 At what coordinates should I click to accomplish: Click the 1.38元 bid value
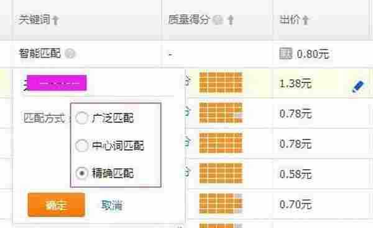click(295, 84)
